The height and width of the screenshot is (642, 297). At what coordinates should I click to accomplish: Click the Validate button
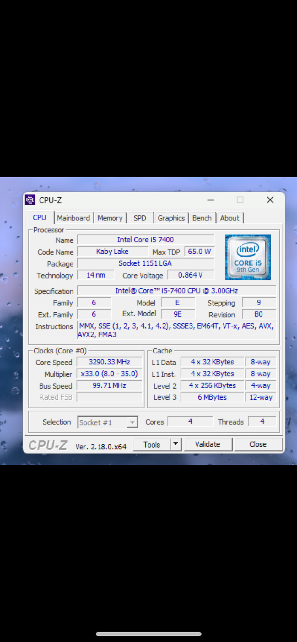pos(208,444)
